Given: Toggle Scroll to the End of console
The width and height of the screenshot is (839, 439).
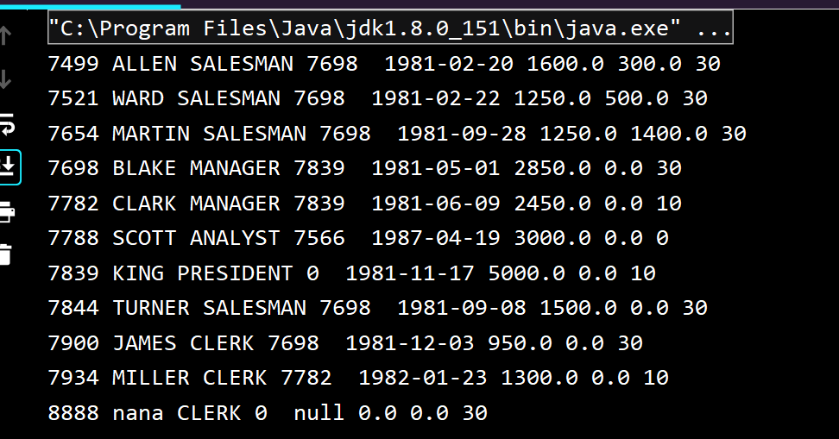Looking at the screenshot, I should (x=8, y=167).
